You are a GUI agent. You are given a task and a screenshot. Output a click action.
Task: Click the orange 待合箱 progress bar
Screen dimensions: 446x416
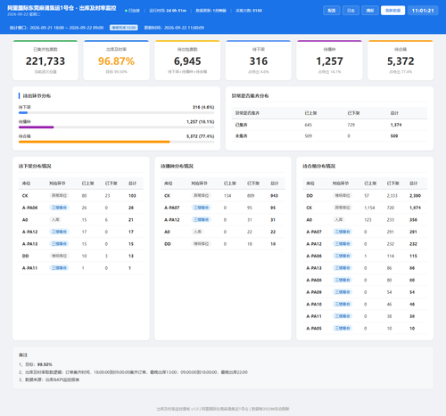[x=95, y=142]
